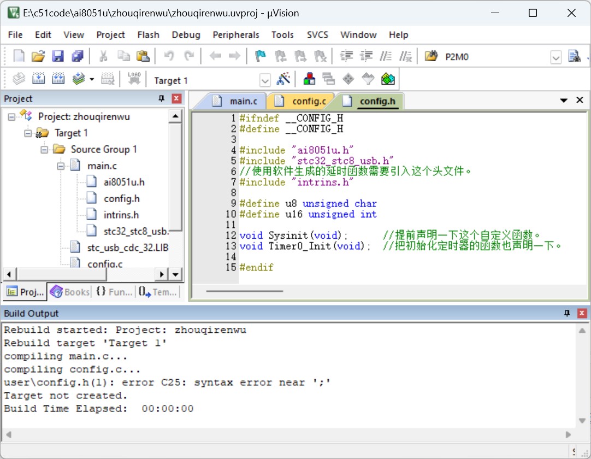Create a new file with the New icon
Screen dimensions: 591x459
(x=19, y=56)
